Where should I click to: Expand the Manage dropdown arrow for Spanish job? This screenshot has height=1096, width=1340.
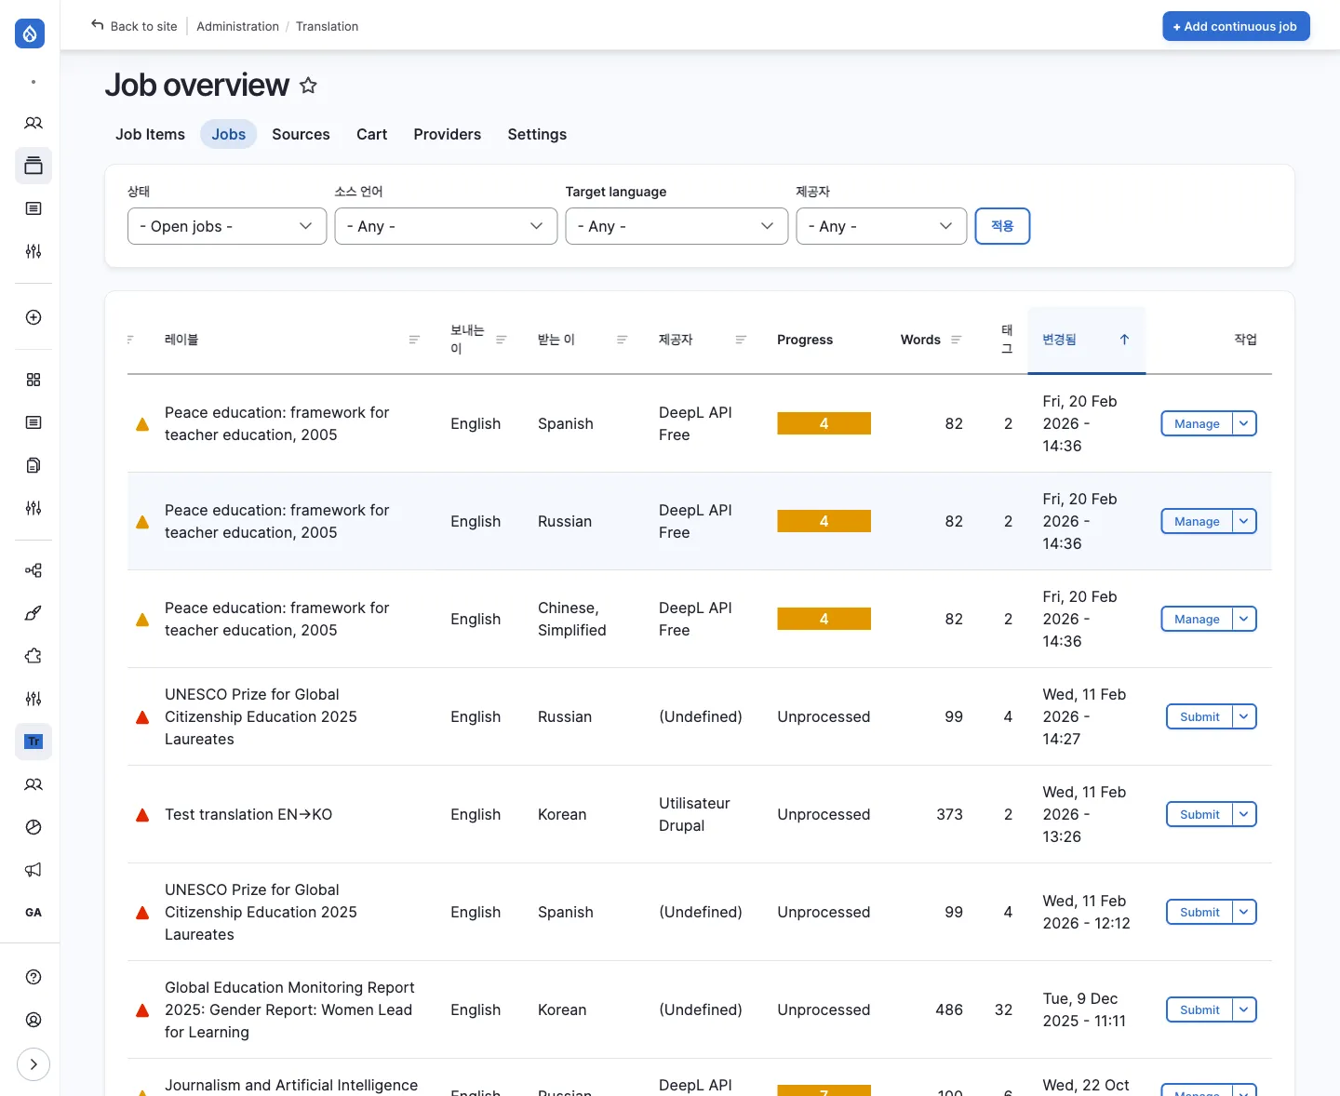coord(1244,423)
